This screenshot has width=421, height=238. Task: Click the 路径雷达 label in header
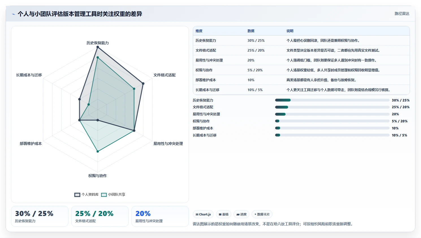tap(402, 14)
